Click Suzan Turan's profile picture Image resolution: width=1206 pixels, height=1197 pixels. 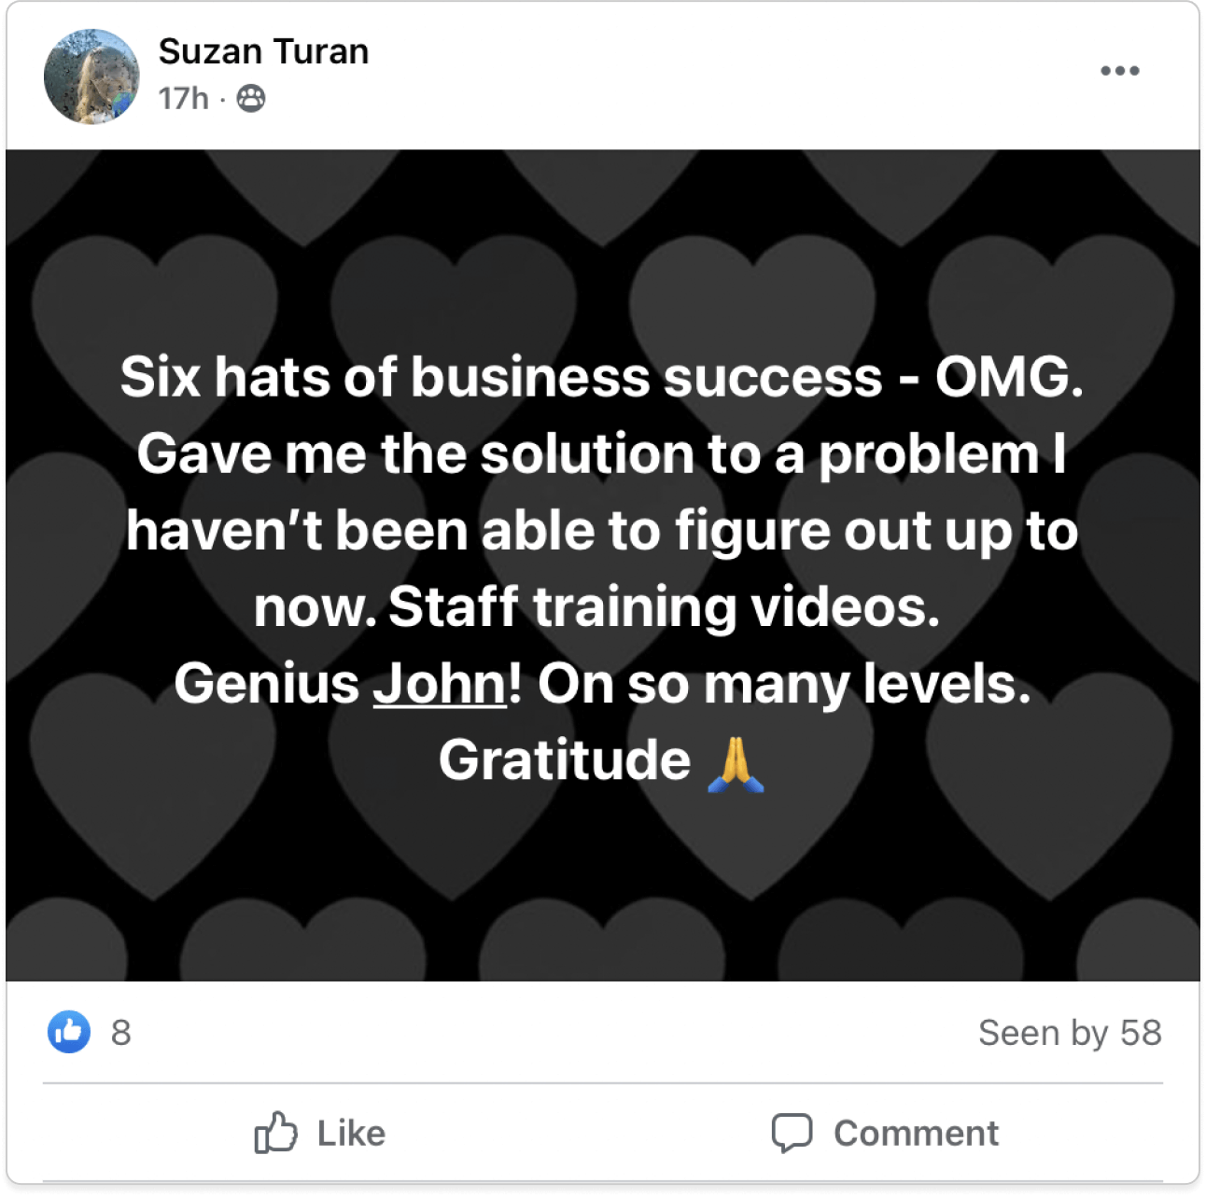click(91, 77)
